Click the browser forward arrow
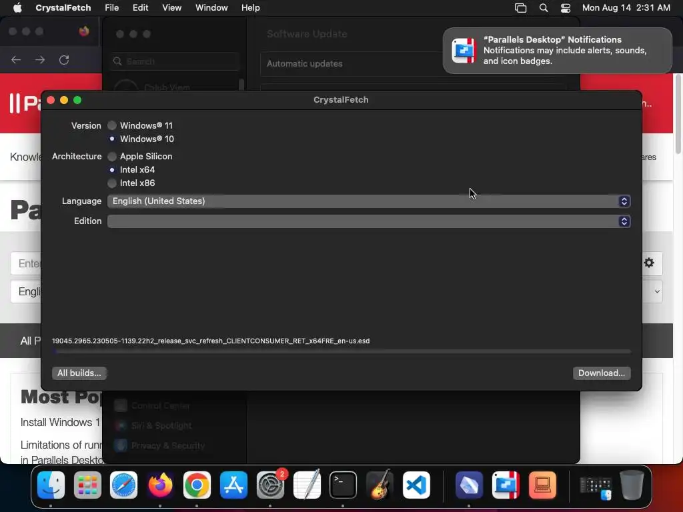683x512 pixels. [40, 59]
